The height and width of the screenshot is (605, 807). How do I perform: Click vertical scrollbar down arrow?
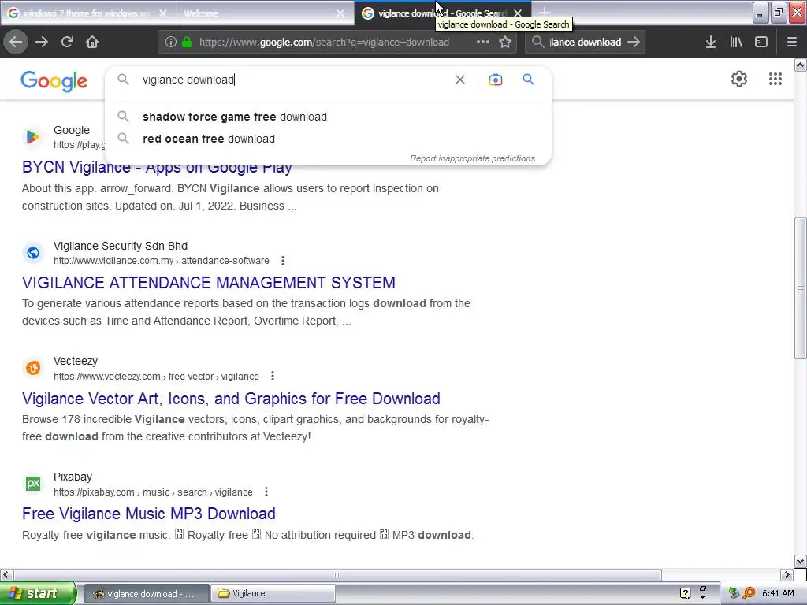(x=801, y=561)
